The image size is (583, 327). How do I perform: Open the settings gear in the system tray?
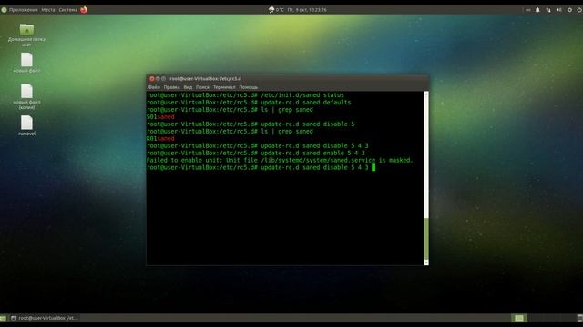569,10
